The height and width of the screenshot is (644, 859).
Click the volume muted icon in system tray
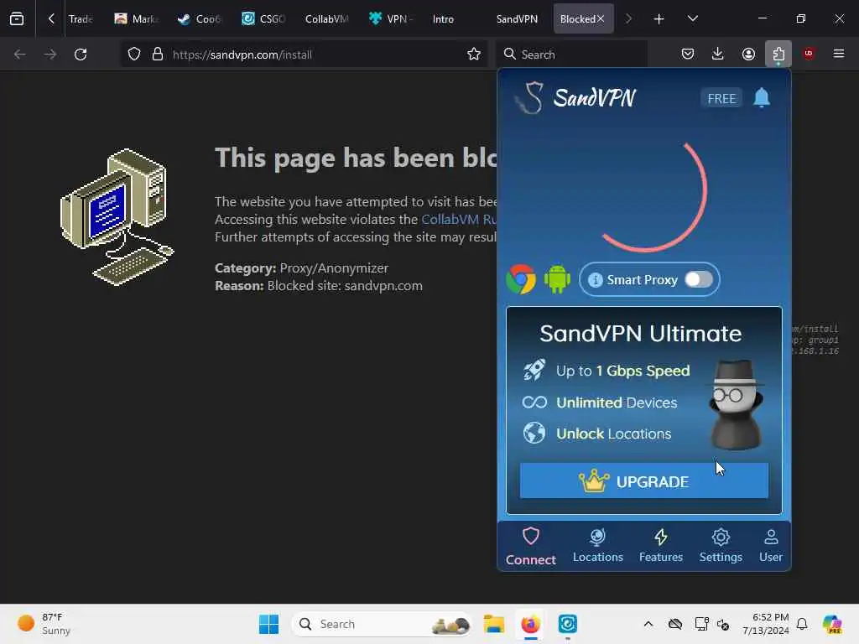tap(723, 624)
